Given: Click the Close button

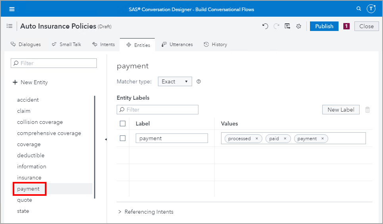Looking at the screenshot, I should click(366, 26).
